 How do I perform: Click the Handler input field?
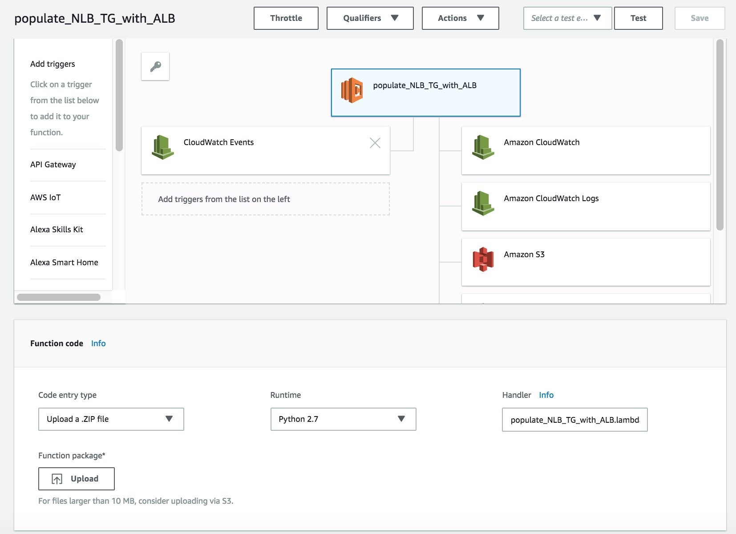pyautogui.click(x=575, y=420)
